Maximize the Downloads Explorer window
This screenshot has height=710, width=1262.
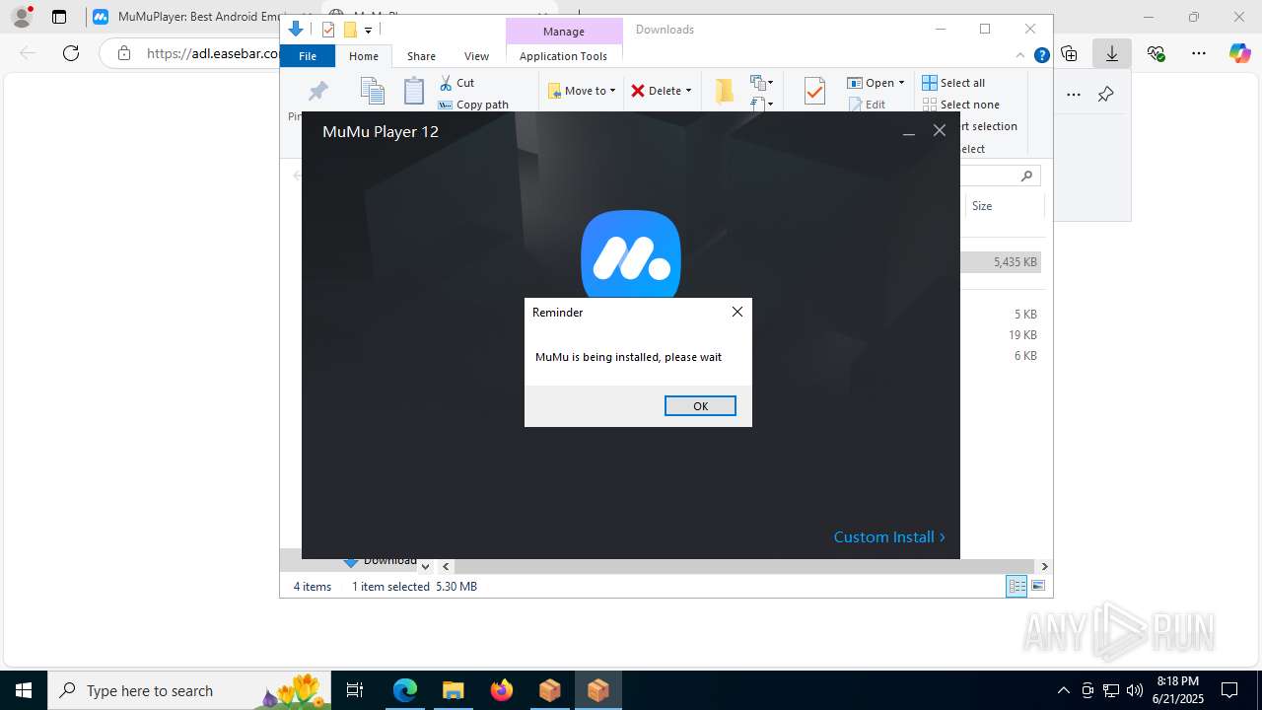click(x=985, y=29)
